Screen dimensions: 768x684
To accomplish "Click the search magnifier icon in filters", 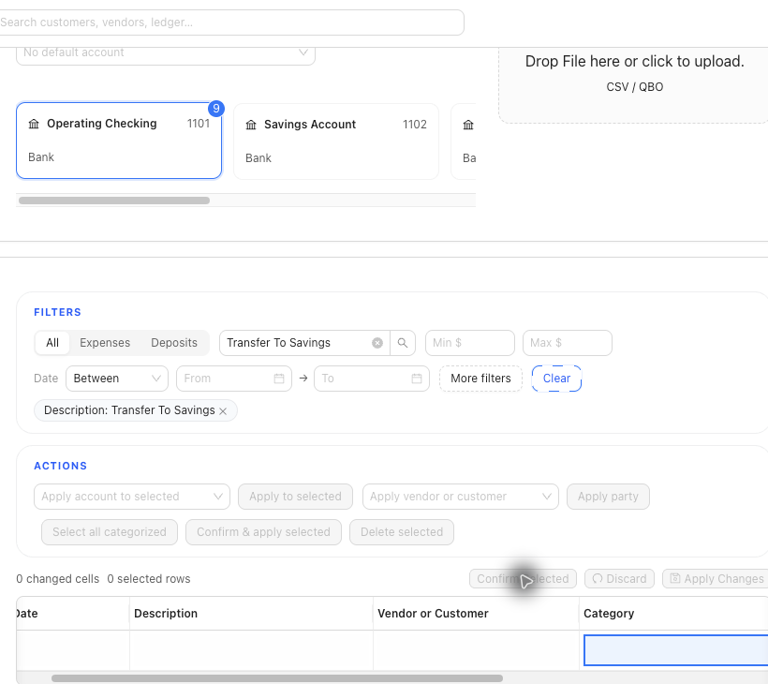I will (x=402, y=343).
